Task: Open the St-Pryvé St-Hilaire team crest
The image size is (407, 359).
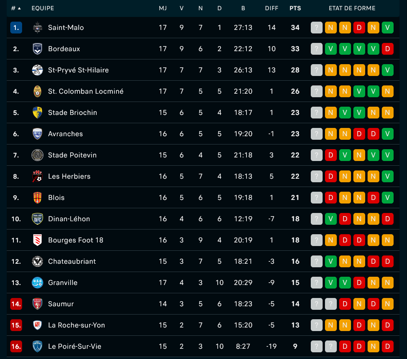Action: (37, 70)
